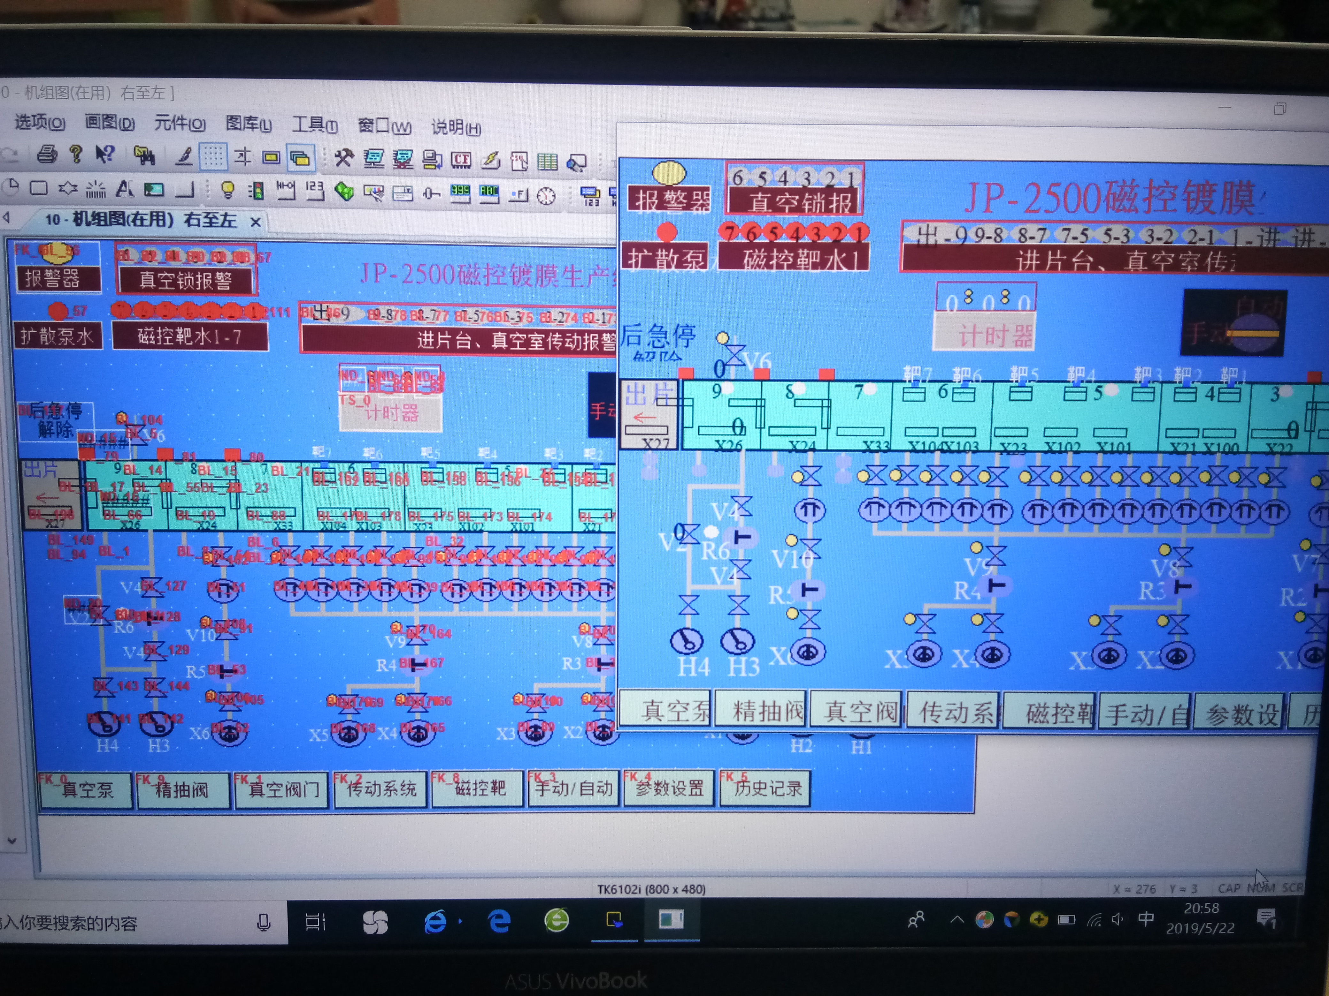Click the CF card build icon
This screenshot has height=996, width=1329.
[461, 160]
